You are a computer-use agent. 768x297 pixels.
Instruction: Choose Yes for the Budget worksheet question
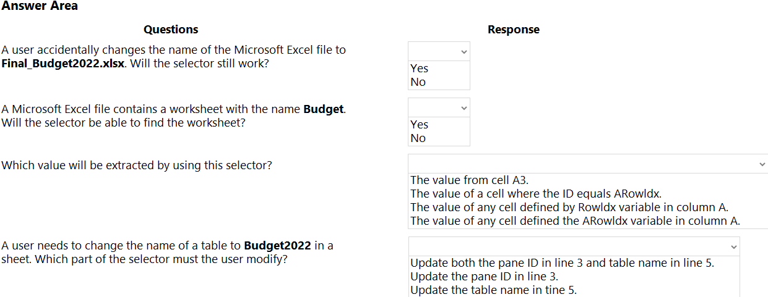pos(420,125)
